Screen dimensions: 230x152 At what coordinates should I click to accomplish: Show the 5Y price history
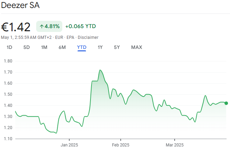117,48
